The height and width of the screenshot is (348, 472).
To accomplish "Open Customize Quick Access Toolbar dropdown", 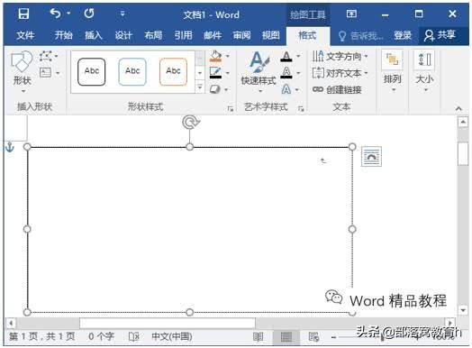I will point(123,14).
